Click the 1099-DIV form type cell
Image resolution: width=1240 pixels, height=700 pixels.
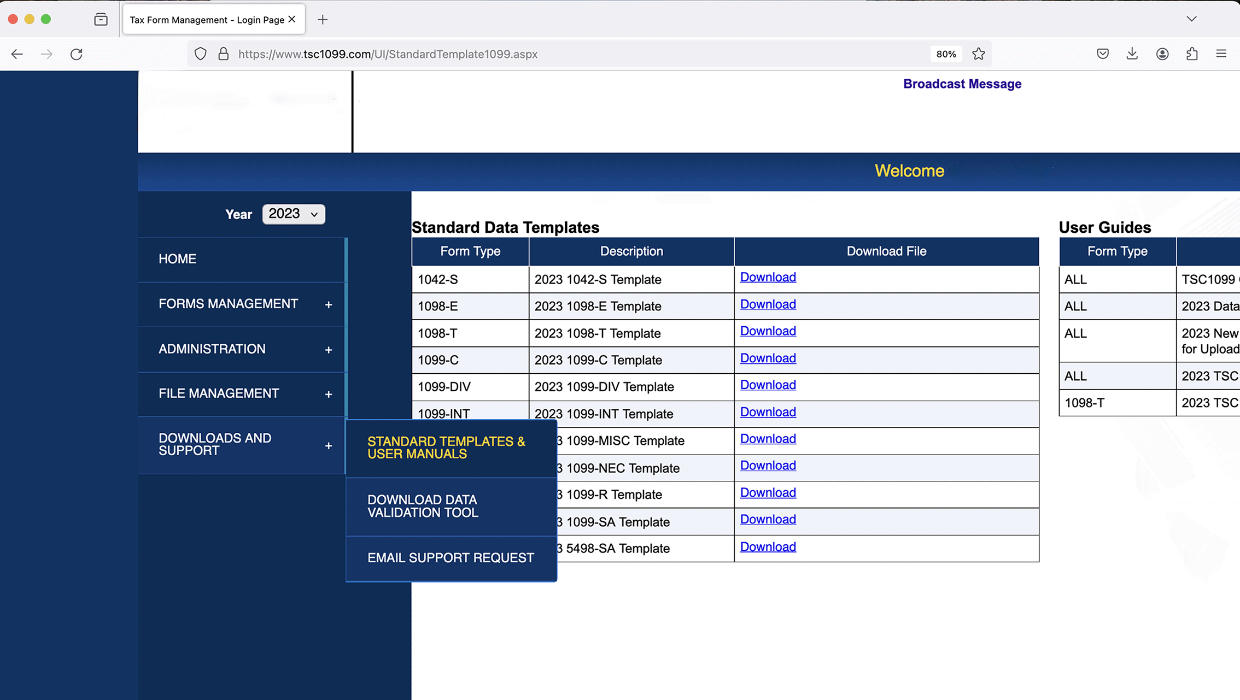click(x=470, y=387)
